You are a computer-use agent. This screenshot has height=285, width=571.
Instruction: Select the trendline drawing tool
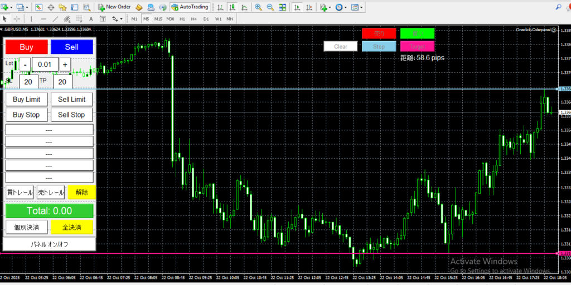point(55,18)
